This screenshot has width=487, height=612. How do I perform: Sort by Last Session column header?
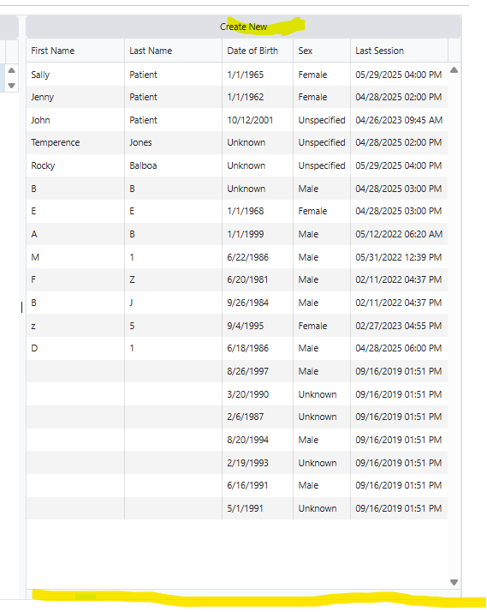click(x=400, y=51)
